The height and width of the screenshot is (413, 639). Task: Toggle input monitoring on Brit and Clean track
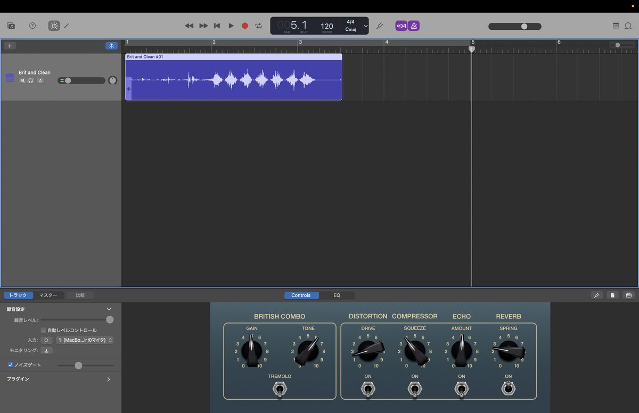click(x=40, y=80)
